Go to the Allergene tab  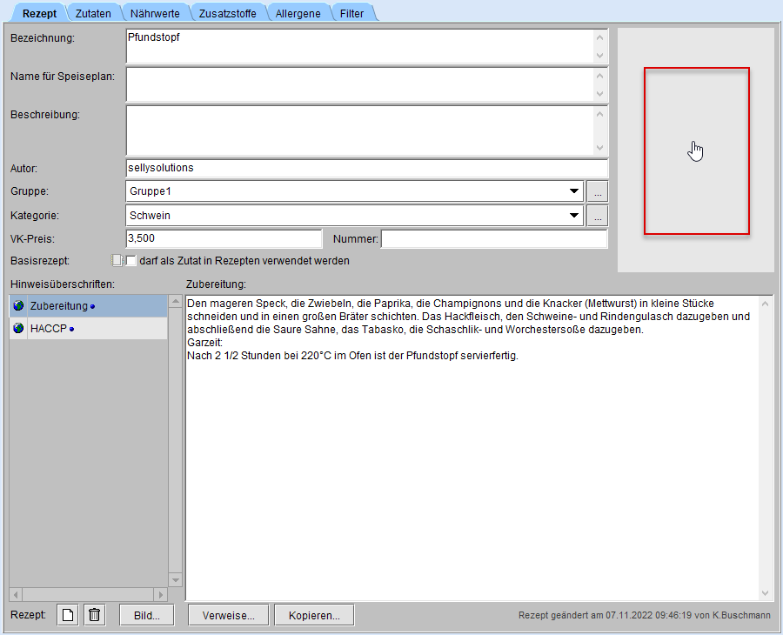pos(298,13)
